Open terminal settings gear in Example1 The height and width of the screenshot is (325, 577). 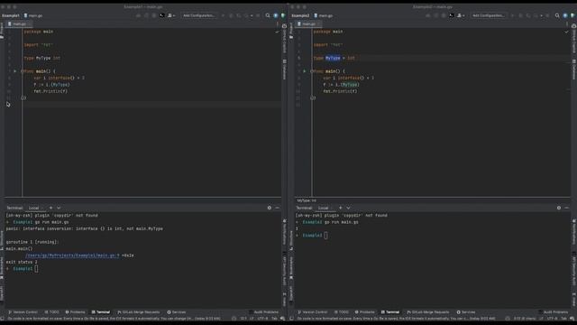tap(270, 208)
